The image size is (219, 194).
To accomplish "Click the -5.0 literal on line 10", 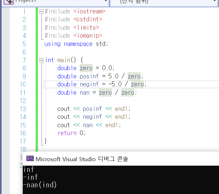I will [115, 84].
